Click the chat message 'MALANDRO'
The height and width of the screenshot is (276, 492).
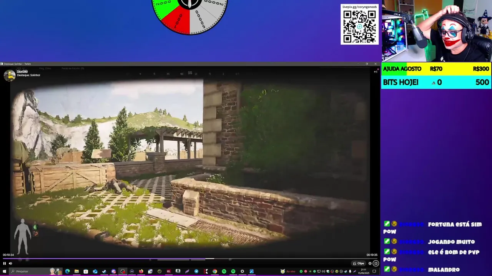point(444,270)
